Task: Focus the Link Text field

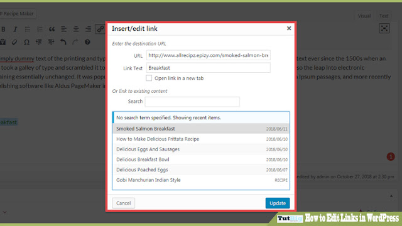Action: (x=208, y=68)
